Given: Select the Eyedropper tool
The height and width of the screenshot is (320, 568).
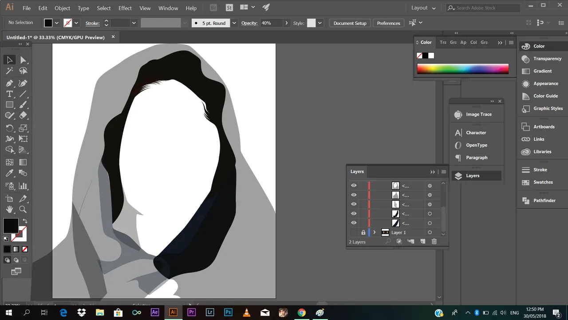Looking at the screenshot, I should click(x=9, y=173).
